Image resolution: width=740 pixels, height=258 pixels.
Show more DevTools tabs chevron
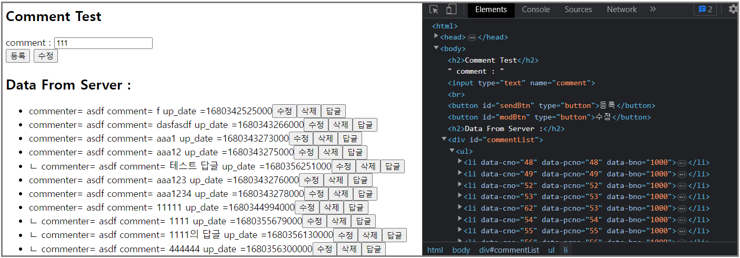653,9
